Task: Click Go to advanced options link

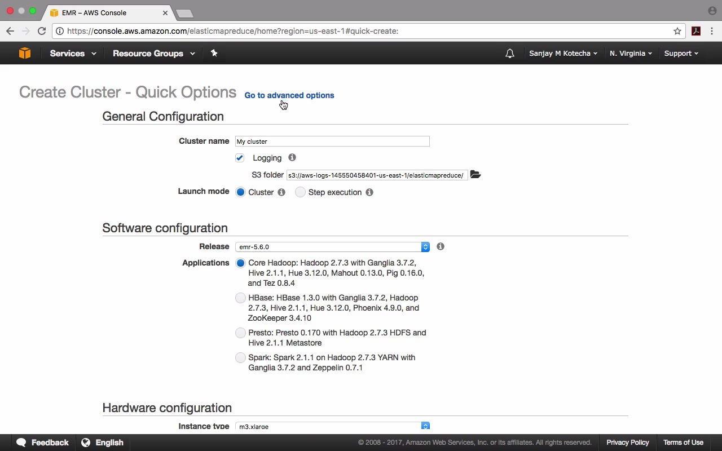Action: (x=289, y=95)
